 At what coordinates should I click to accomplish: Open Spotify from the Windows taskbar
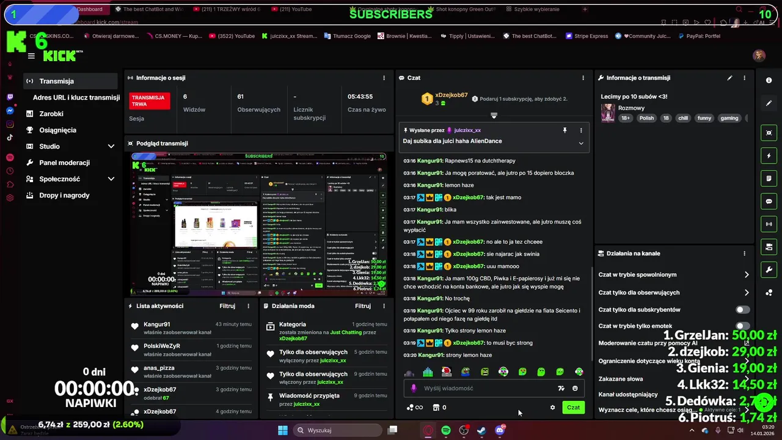(x=446, y=430)
